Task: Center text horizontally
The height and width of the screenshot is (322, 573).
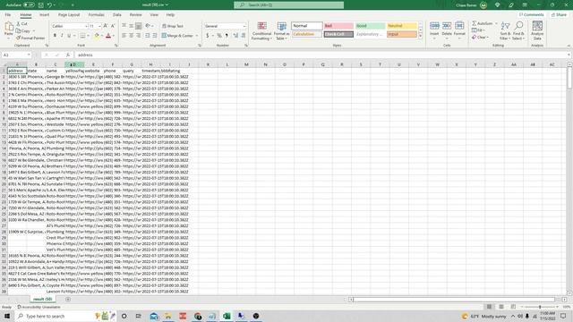Action: (x=132, y=36)
